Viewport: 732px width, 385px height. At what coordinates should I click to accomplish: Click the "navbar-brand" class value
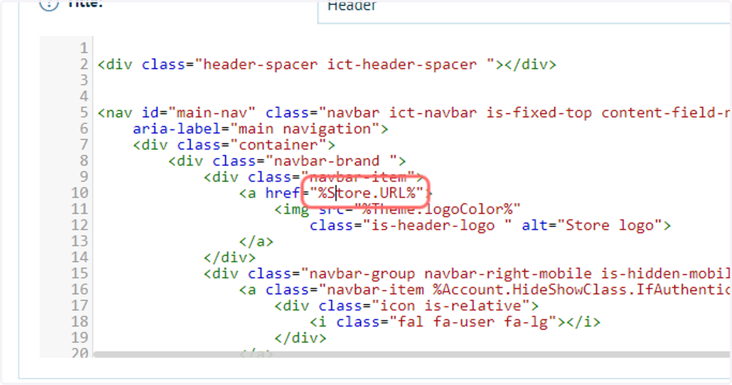332,161
